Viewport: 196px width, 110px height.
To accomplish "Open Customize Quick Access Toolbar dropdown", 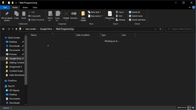I will [x=16, y=3].
